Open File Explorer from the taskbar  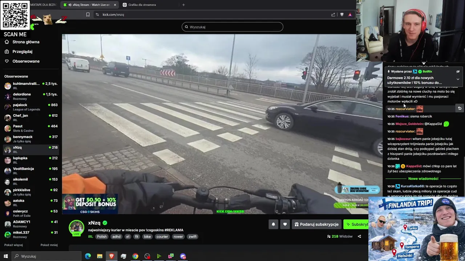pos(100,256)
